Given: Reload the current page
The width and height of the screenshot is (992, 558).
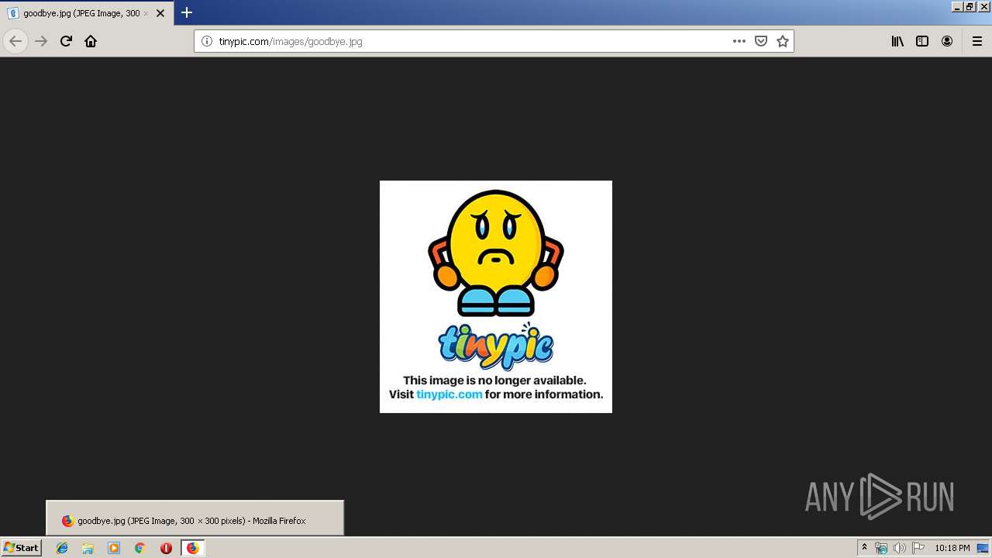Looking at the screenshot, I should (x=66, y=41).
